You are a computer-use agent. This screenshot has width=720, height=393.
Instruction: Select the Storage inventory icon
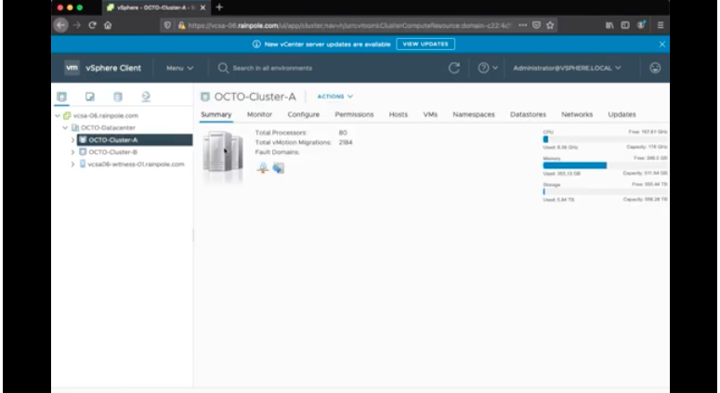pyautogui.click(x=118, y=97)
